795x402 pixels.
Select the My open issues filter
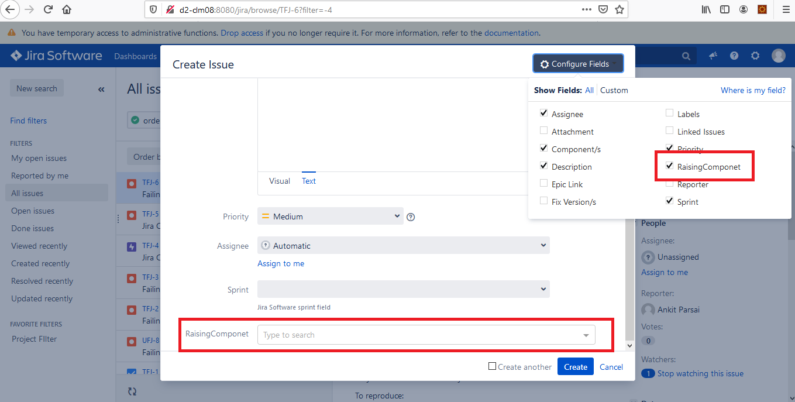tap(39, 159)
